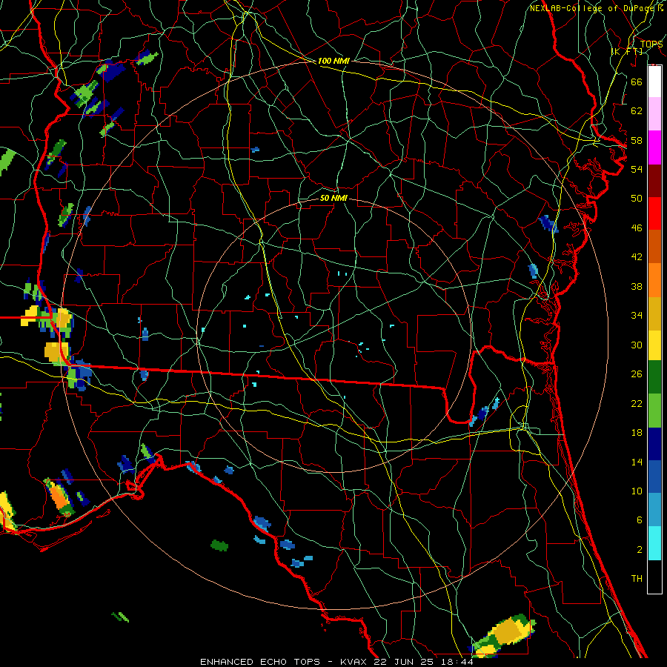
Task: Click the magenta legend swatch
Action: pos(654,147)
